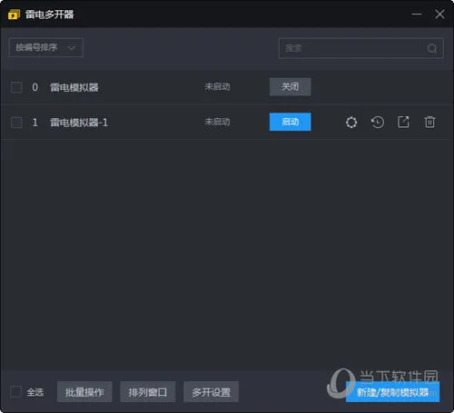Click the 雷电多开器 app logo icon
This screenshot has width=454, height=413.
coord(14,15)
